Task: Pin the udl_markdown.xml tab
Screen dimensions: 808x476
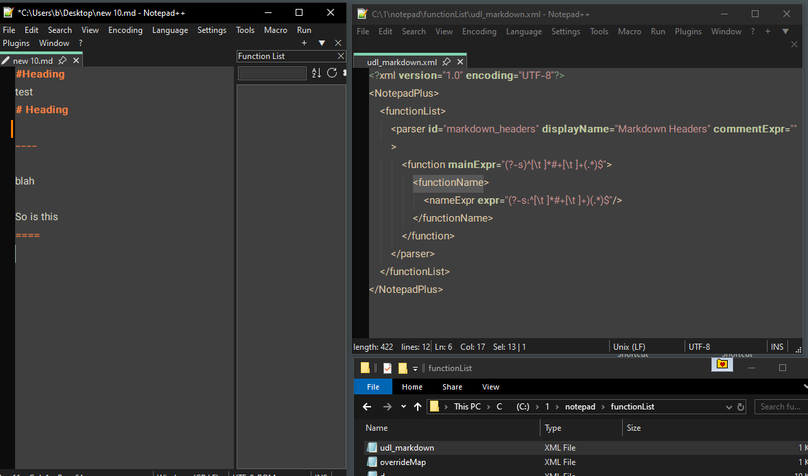Action: tap(447, 62)
